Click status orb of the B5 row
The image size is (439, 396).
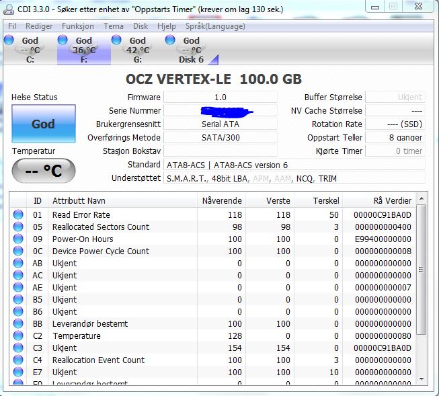[18, 299]
